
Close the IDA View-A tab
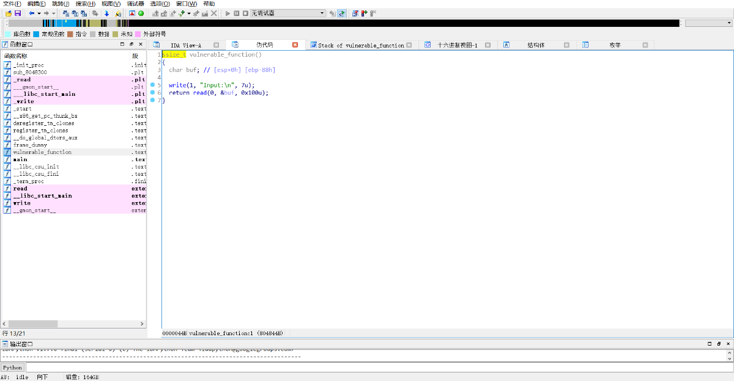[216, 45]
